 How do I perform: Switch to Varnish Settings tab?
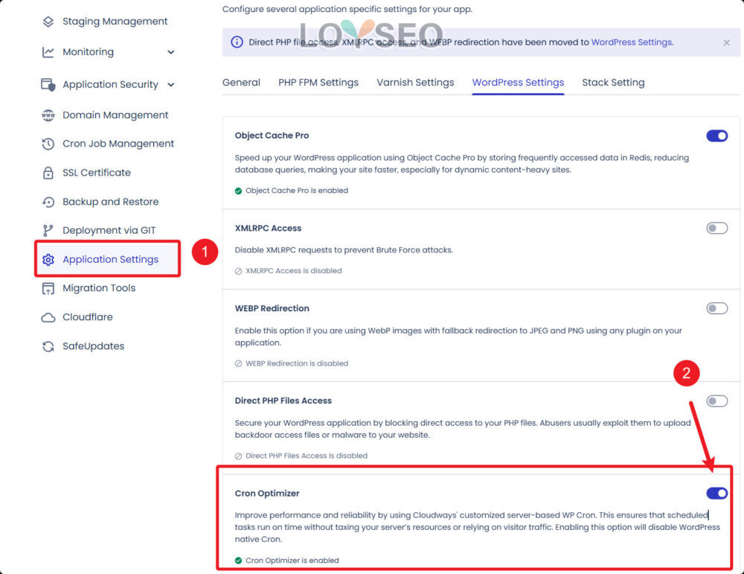(x=415, y=83)
